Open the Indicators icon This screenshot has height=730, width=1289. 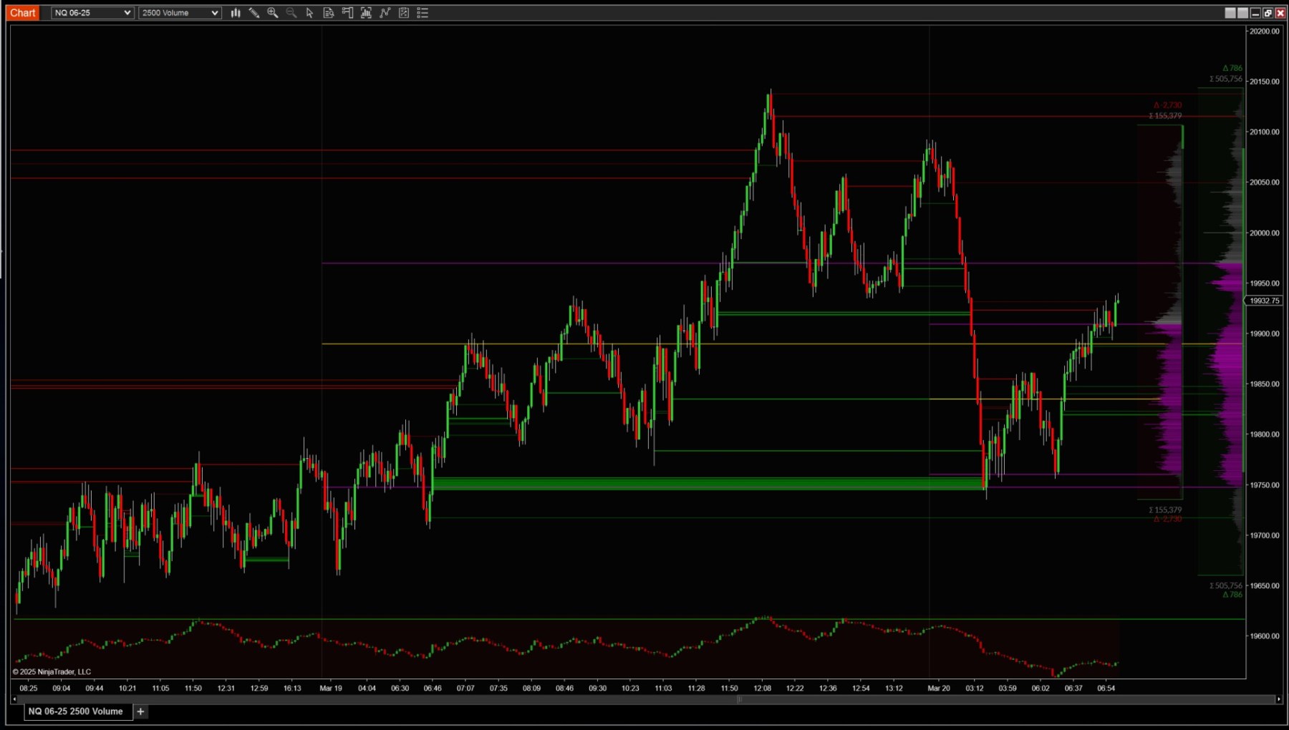pos(385,13)
